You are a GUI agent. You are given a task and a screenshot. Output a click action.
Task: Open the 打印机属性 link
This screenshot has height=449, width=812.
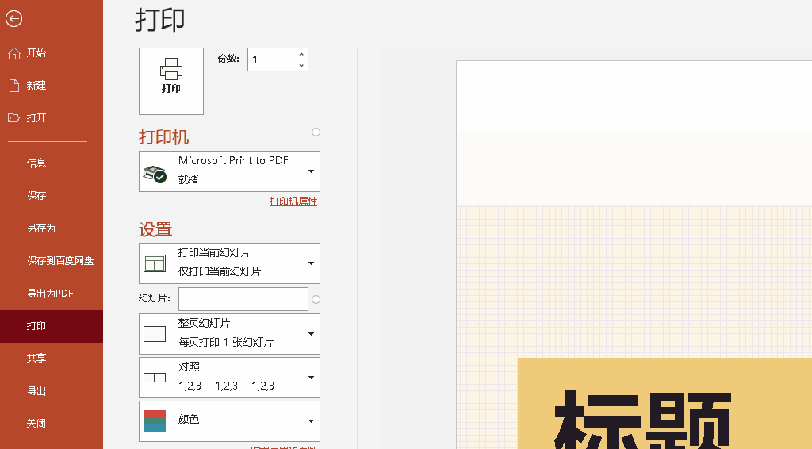(293, 201)
